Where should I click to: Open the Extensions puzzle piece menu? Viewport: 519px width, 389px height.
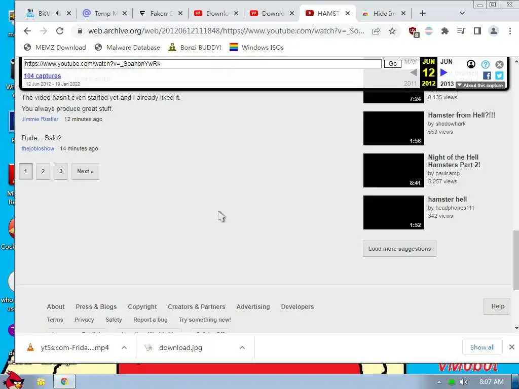click(x=445, y=31)
